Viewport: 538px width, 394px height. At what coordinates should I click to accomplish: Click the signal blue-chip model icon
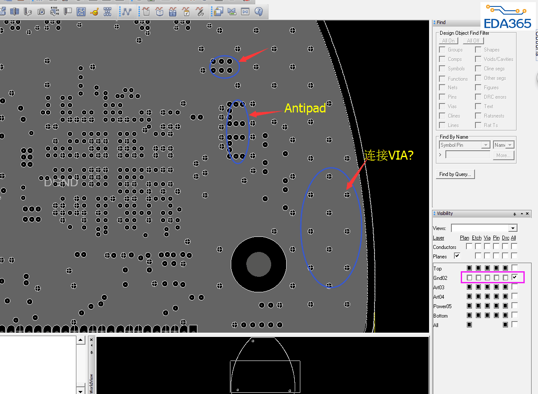[173, 12]
